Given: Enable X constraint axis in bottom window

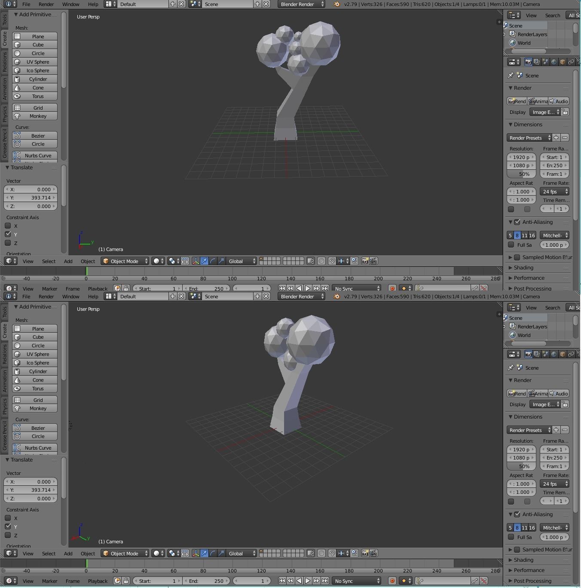Looking at the screenshot, I should (x=8, y=518).
